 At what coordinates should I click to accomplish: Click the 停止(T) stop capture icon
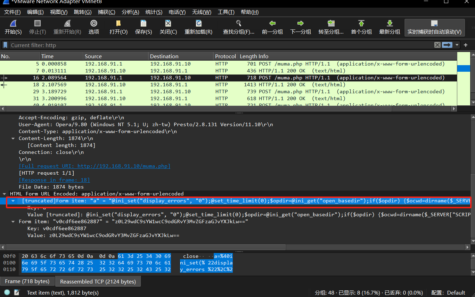pyautogui.click(x=38, y=24)
